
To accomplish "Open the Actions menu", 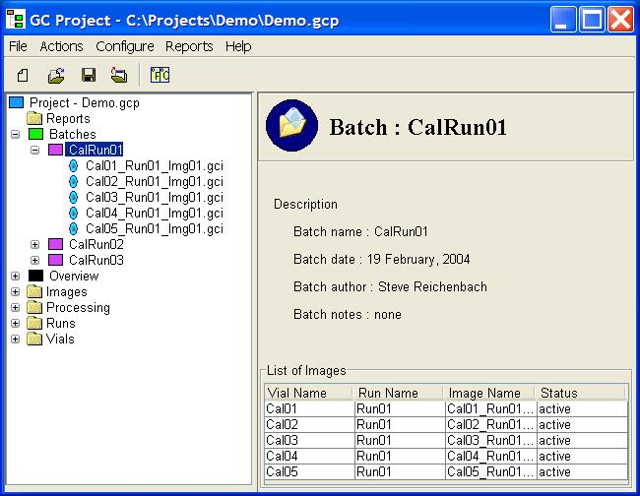I will tap(61, 46).
